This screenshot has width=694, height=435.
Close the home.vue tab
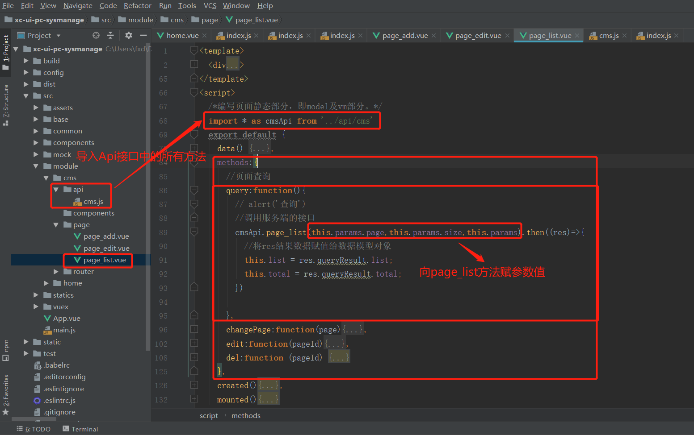click(204, 36)
